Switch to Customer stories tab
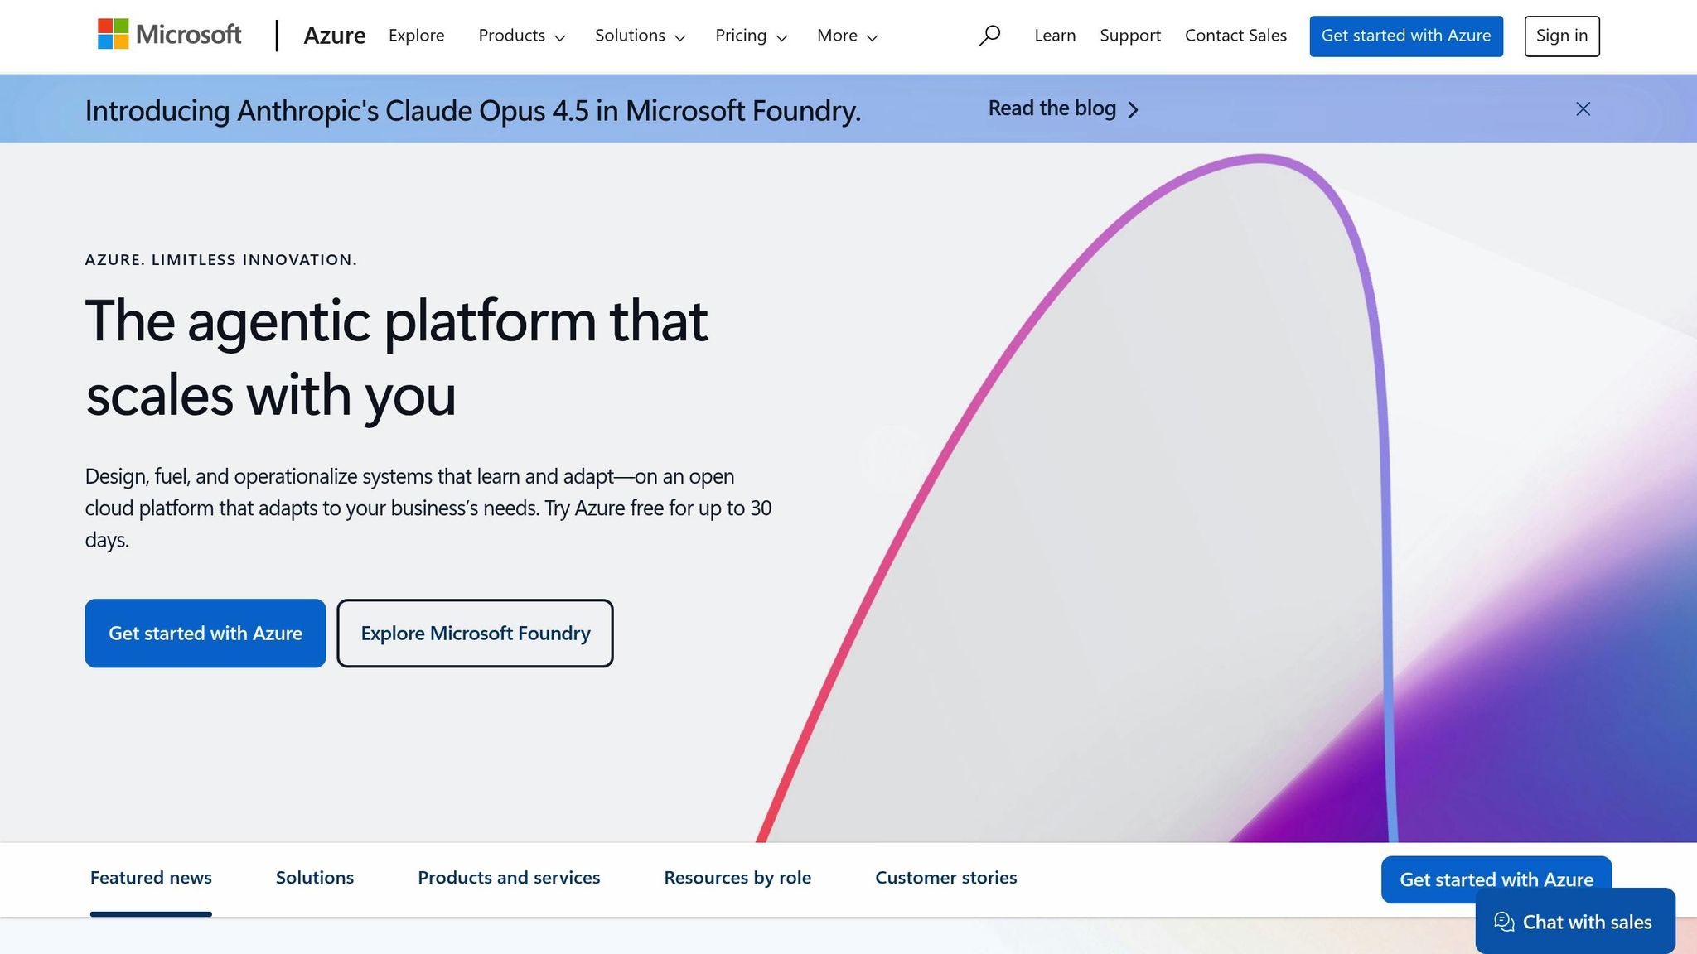Screen dimensions: 1697x954 pos(945,878)
